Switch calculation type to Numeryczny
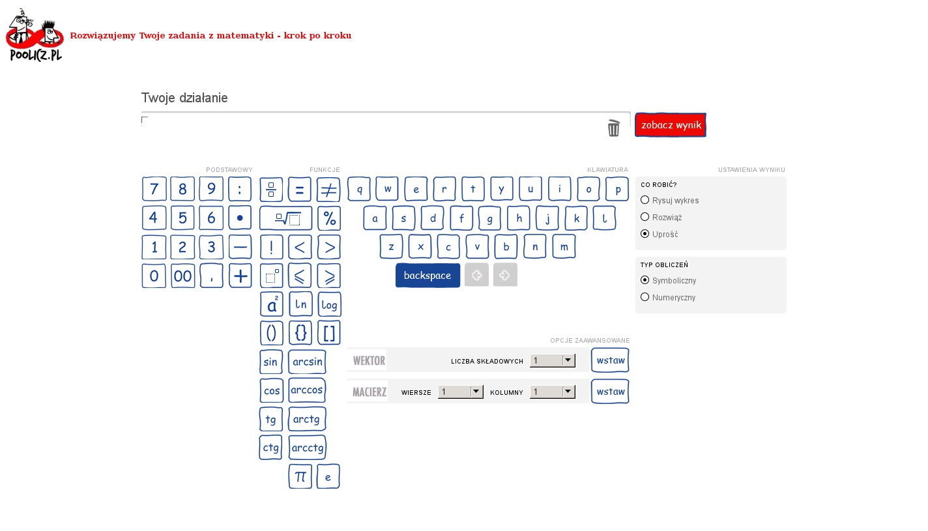Viewport: 928px width, 531px height. 645,297
